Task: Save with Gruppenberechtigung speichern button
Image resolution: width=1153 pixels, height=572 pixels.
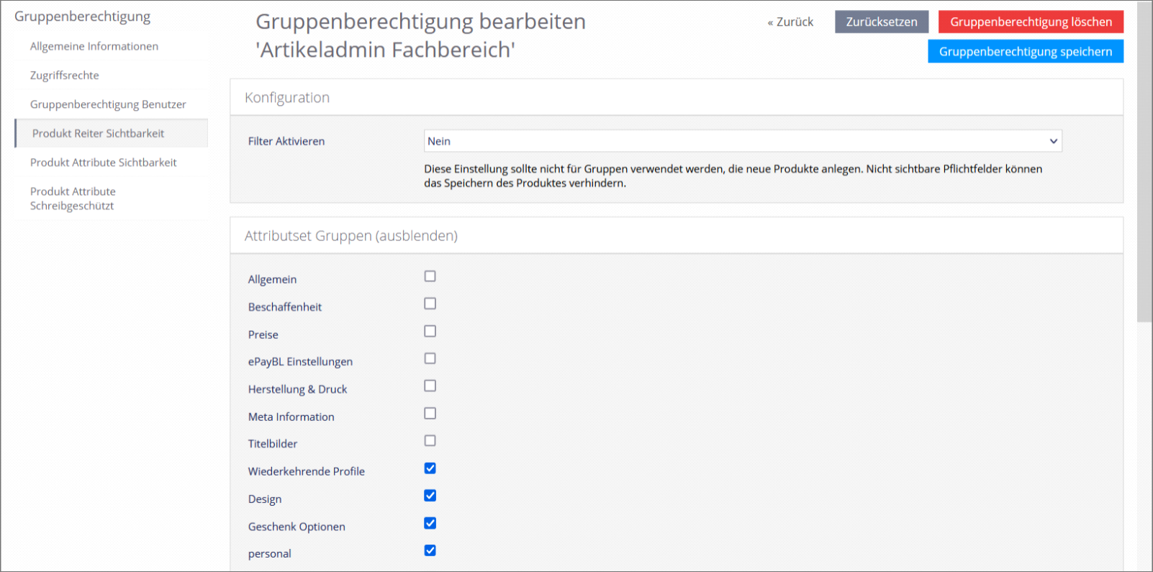Action: click(1026, 51)
